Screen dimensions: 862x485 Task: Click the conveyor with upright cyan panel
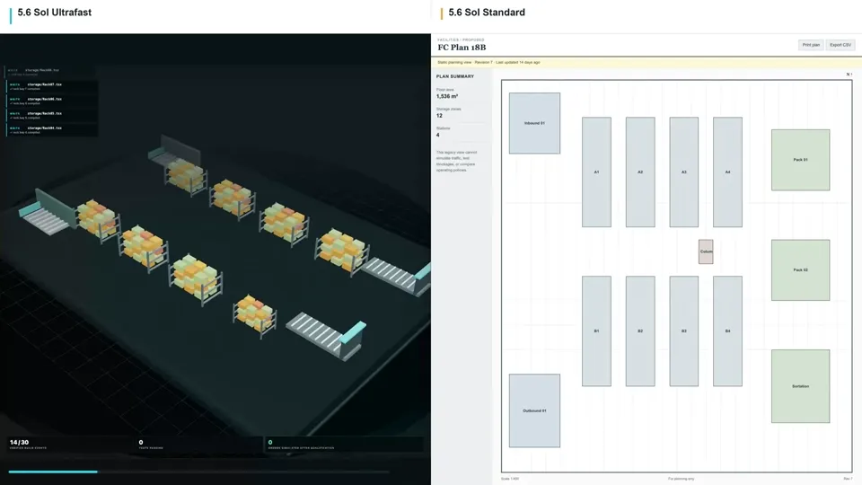pyautogui.click(x=327, y=336)
